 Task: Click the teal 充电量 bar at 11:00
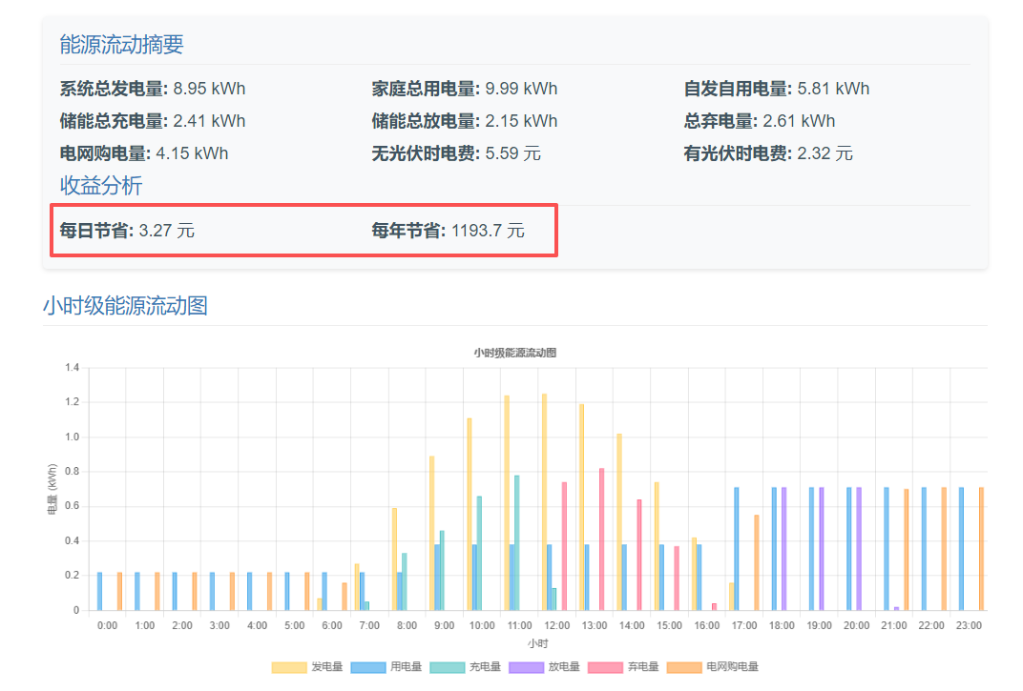click(516, 542)
